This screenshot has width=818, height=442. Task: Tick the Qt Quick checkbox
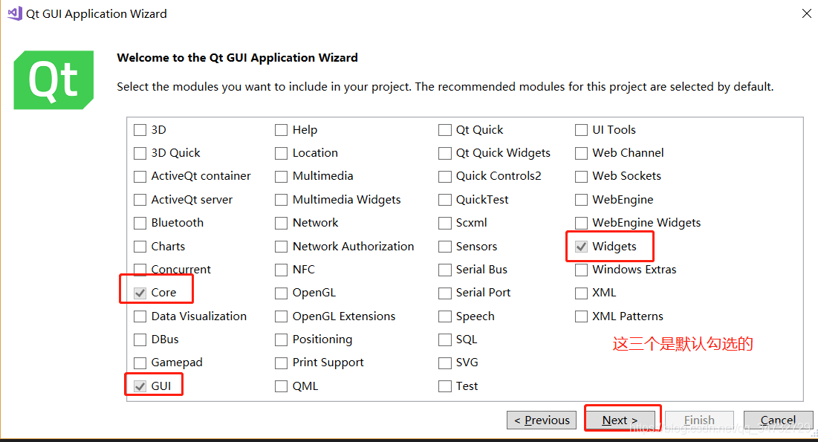(445, 130)
